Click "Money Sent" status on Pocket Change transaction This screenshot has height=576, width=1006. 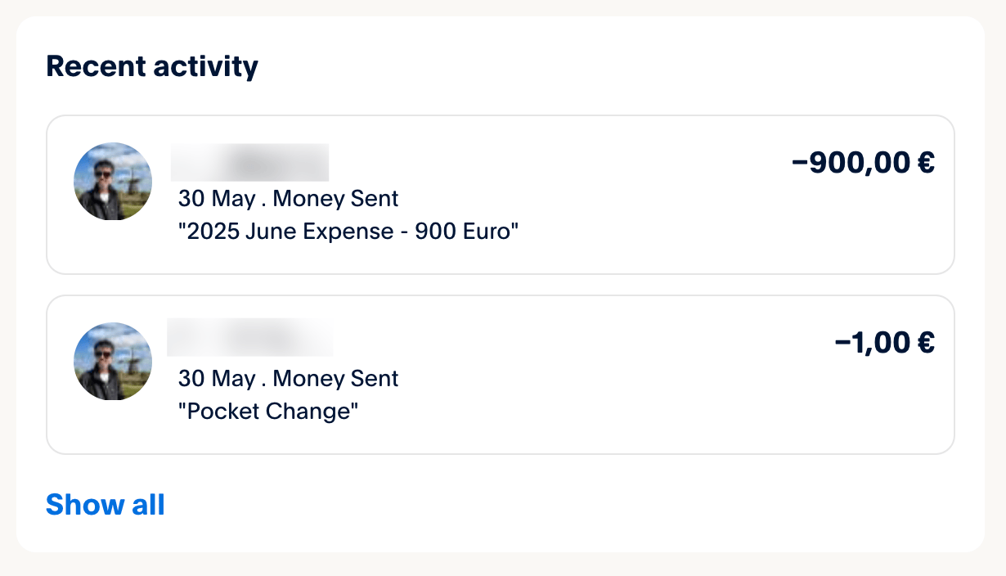click(x=335, y=378)
